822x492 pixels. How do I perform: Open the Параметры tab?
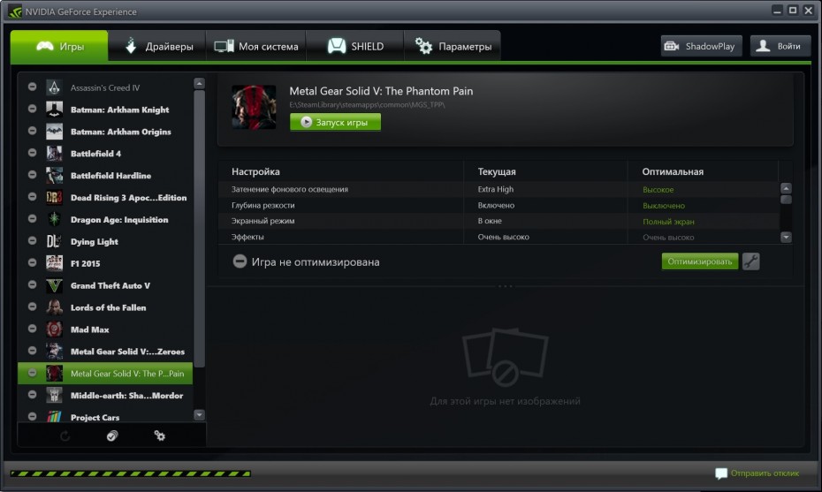tap(453, 46)
